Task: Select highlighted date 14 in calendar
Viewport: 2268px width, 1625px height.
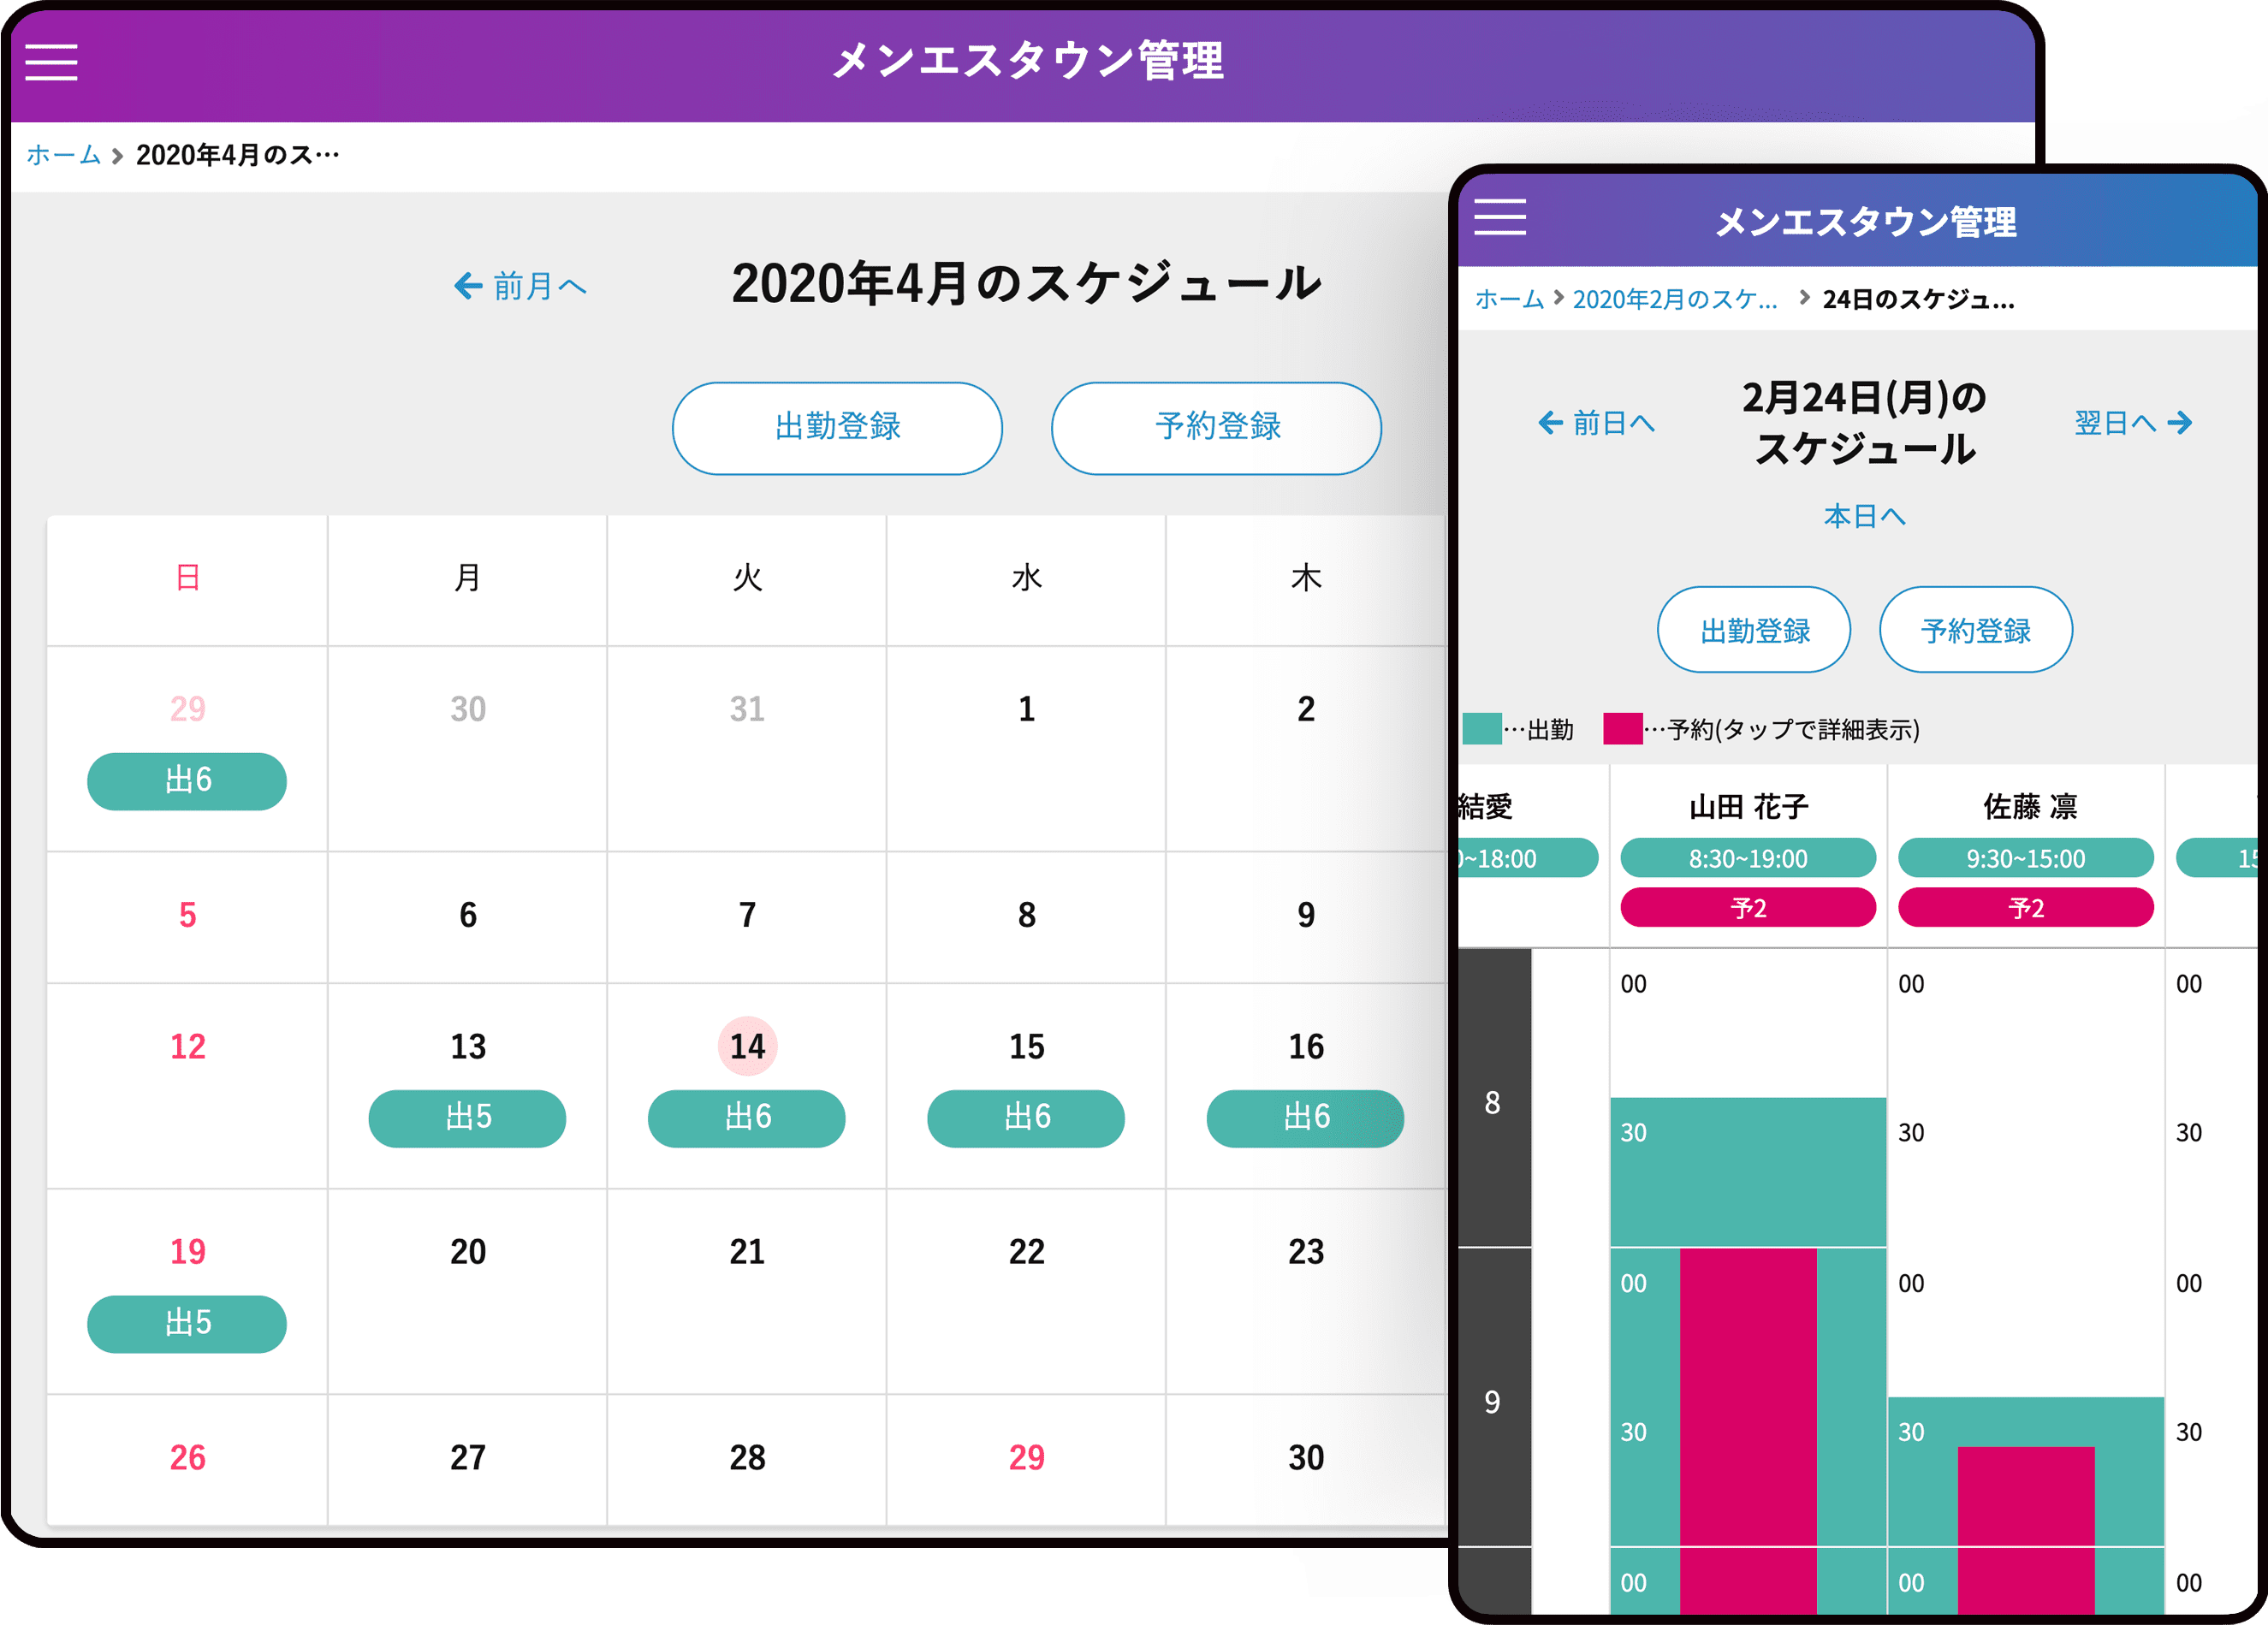Action: pos(747,1046)
